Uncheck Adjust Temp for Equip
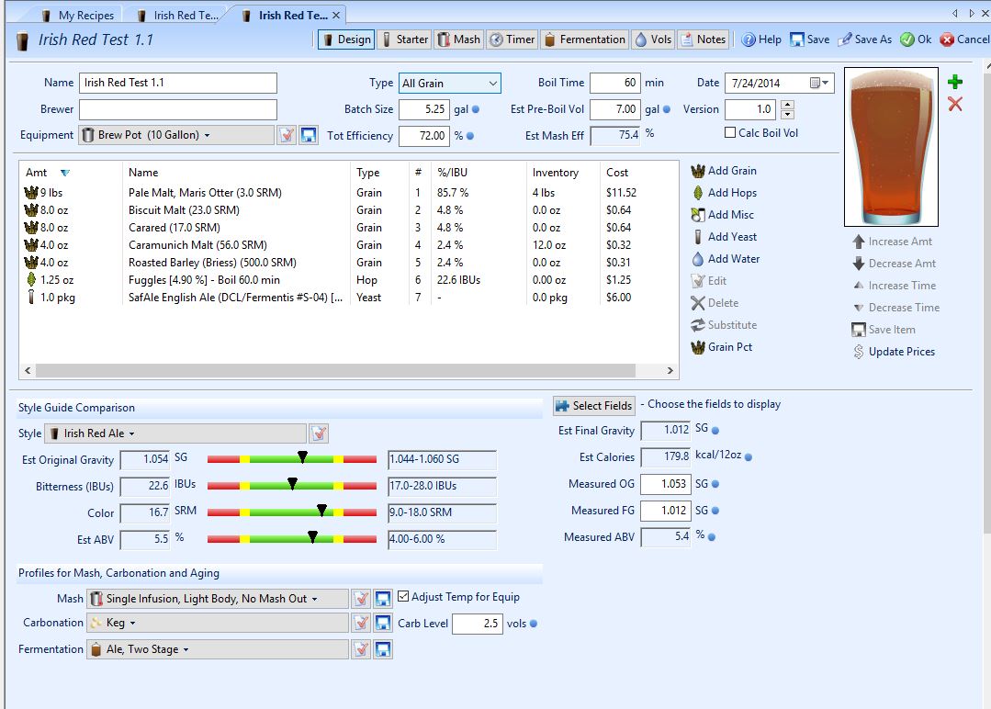Image resolution: width=991 pixels, height=709 pixels. [x=403, y=597]
